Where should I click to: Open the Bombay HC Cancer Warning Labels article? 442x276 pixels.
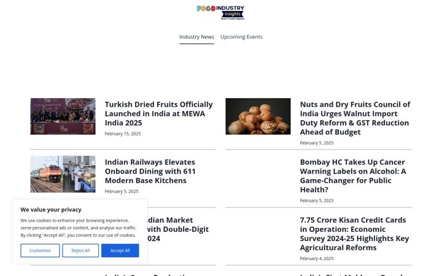[x=353, y=176]
